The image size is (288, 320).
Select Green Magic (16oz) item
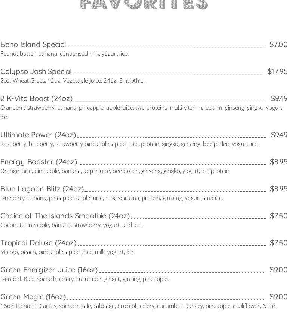(33, 297)
